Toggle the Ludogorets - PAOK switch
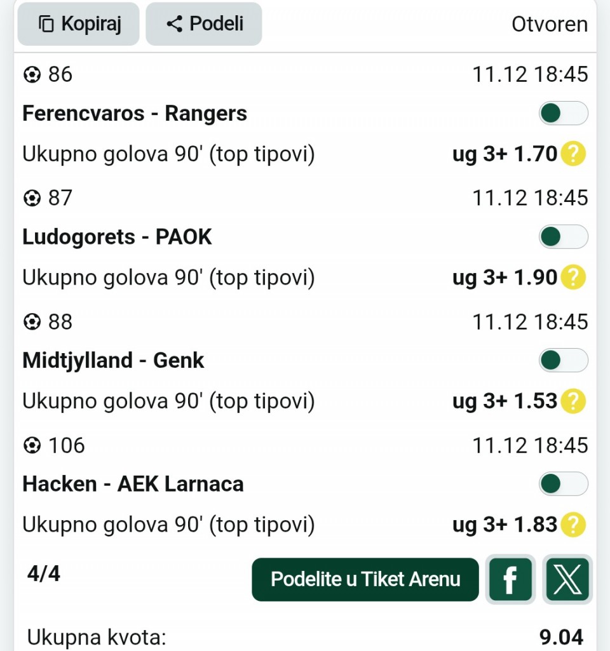The width and height of the screenshot is (610, 651). (563, 237)
